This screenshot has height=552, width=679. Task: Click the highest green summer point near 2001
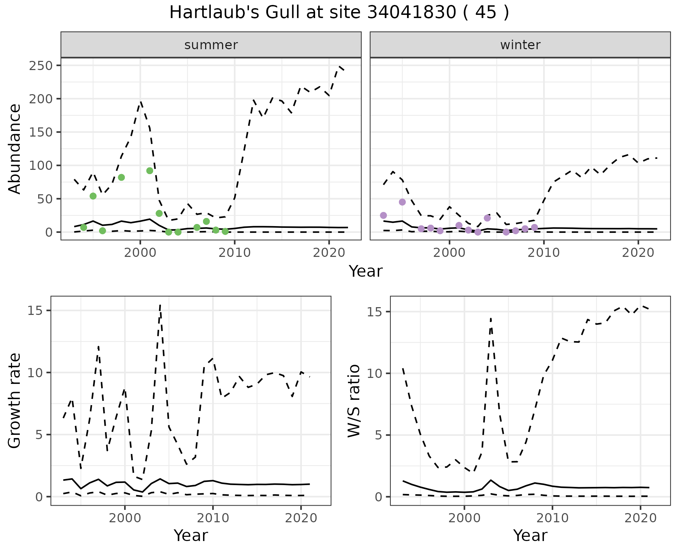[150, 171]
